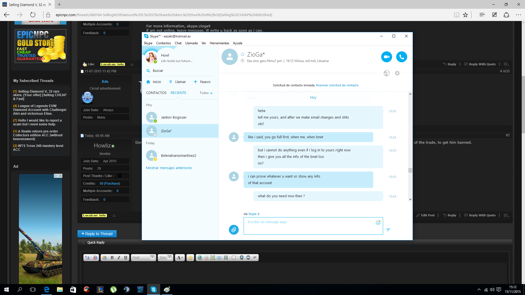Image resolution: width=525 pixels, height=295 pixels.
Task: Open the Skype menu in the menu bar
Action: pos(148,43)
